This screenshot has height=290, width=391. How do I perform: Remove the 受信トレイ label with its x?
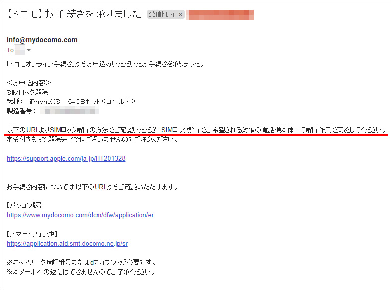pos(180,15)
